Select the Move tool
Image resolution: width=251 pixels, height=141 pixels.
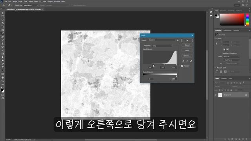[x=3, y=13]
